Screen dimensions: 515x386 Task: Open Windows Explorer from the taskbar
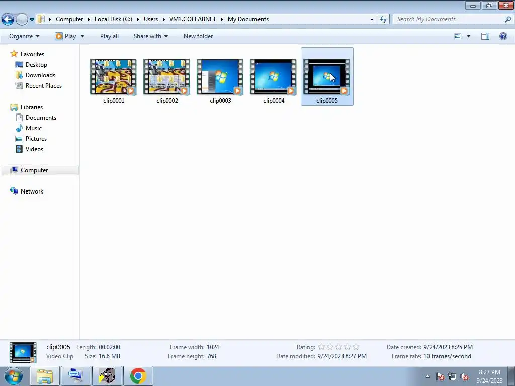[45, 376]
